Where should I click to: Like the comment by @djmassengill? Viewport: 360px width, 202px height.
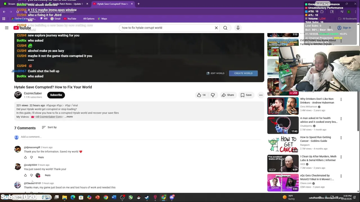tap(25, 157)
